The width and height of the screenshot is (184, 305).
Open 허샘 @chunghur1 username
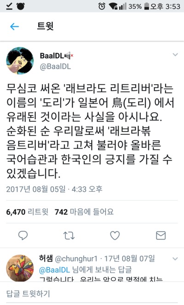pos(68,259)
